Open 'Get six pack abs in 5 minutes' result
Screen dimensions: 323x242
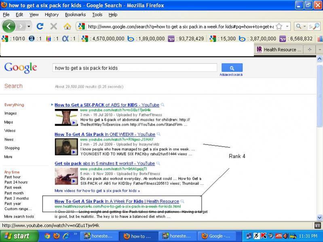coord(105,163)
